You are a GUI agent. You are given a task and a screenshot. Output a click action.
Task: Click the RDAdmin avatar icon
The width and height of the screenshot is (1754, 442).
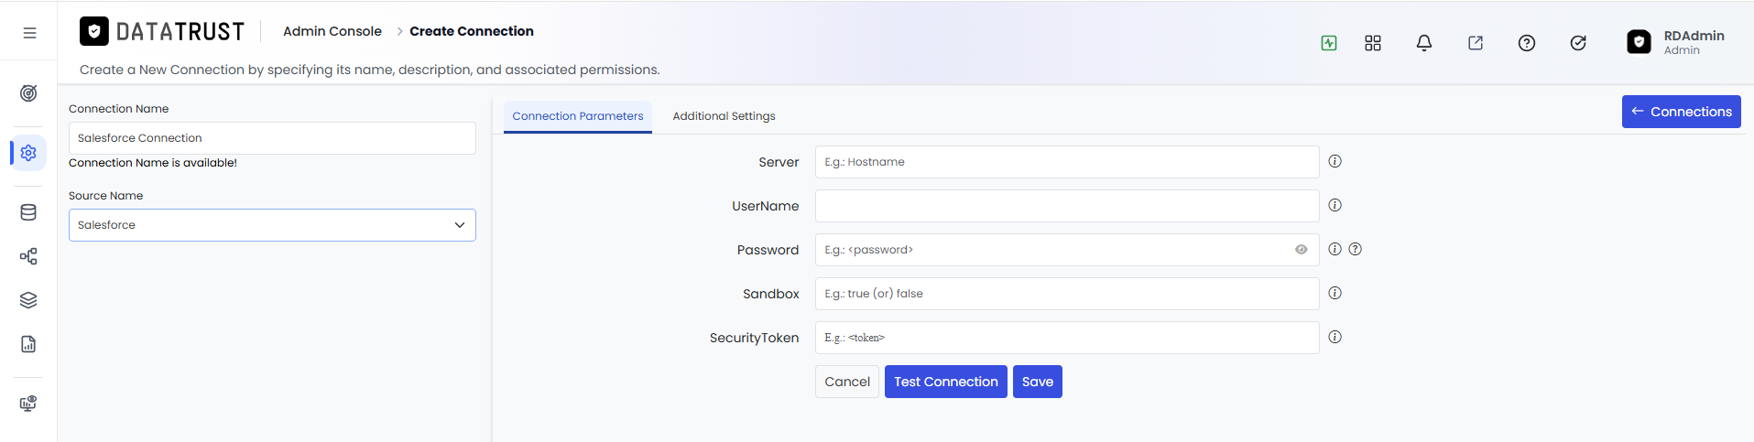[1640, 42]
